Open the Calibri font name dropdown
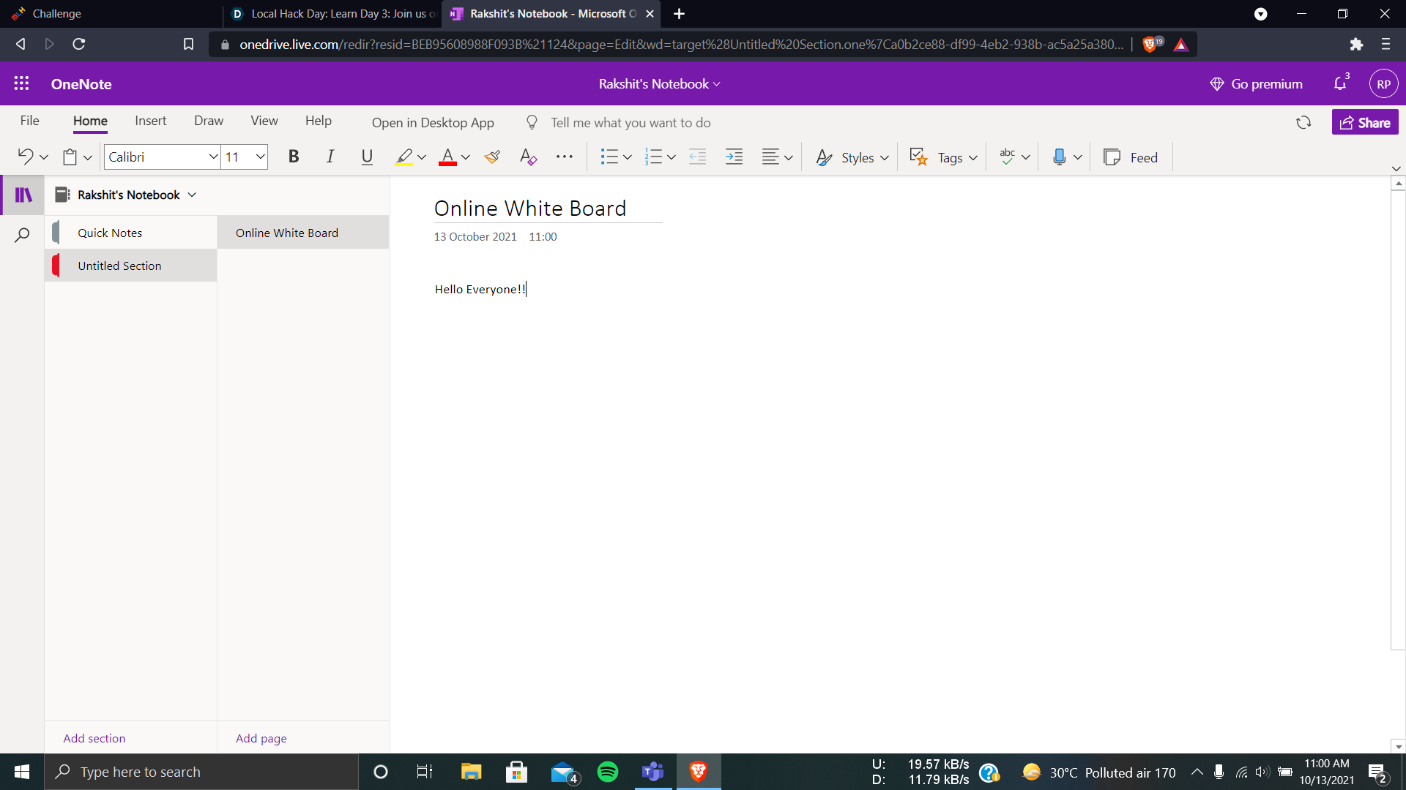Image resolution: width=1406 pixels, height=790 pixels. pyautogui.click(x=213, y=157)
